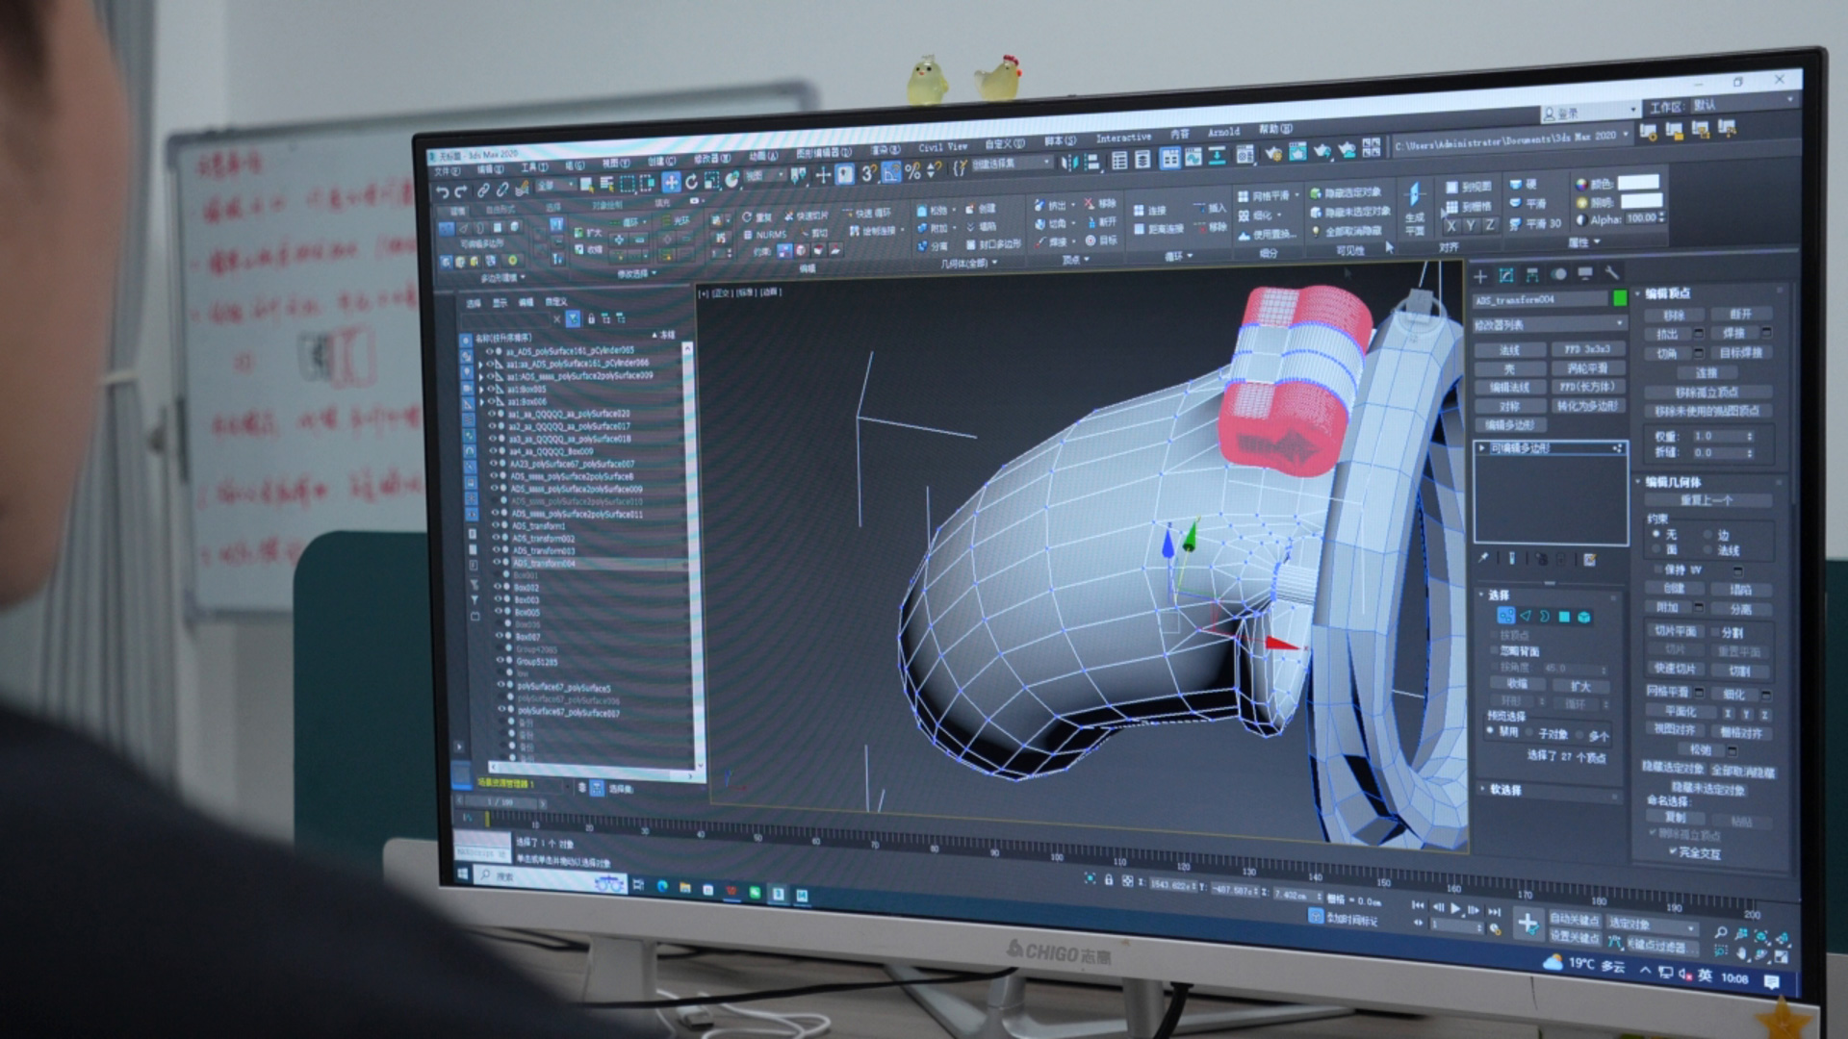Open the Utilities wrench panel icon
1848x1039 pixels.
(x=1611, y=272)
